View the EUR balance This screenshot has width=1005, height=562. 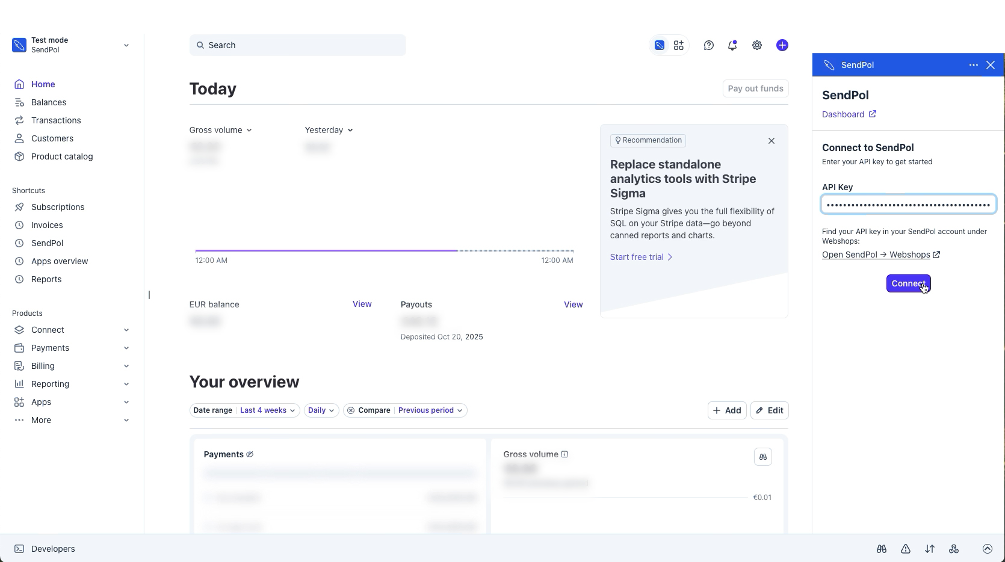coord(362,304)
